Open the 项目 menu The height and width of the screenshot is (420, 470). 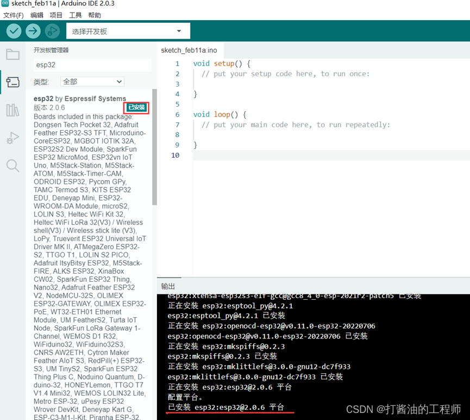point(55,15)
